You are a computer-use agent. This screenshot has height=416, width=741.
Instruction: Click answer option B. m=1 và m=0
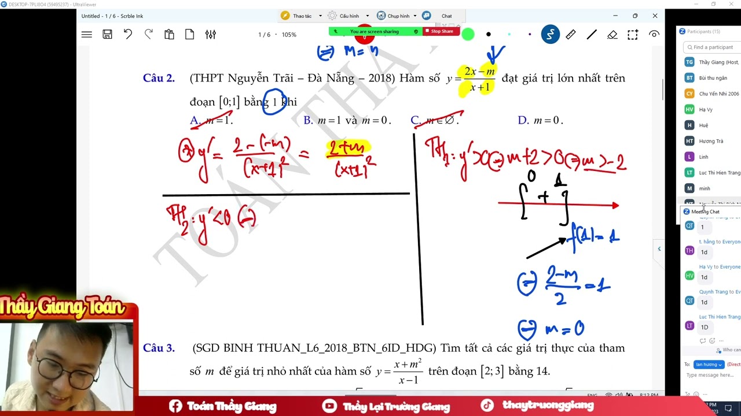[347, 120]
